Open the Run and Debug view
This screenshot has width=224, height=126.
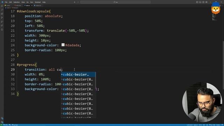pyautogui.click(x=2, y=22)
